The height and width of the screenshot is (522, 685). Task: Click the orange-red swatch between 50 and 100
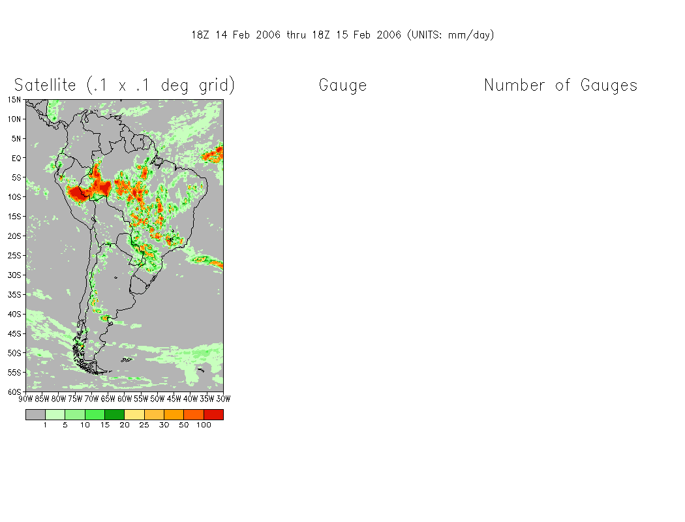tap(194, 414)
